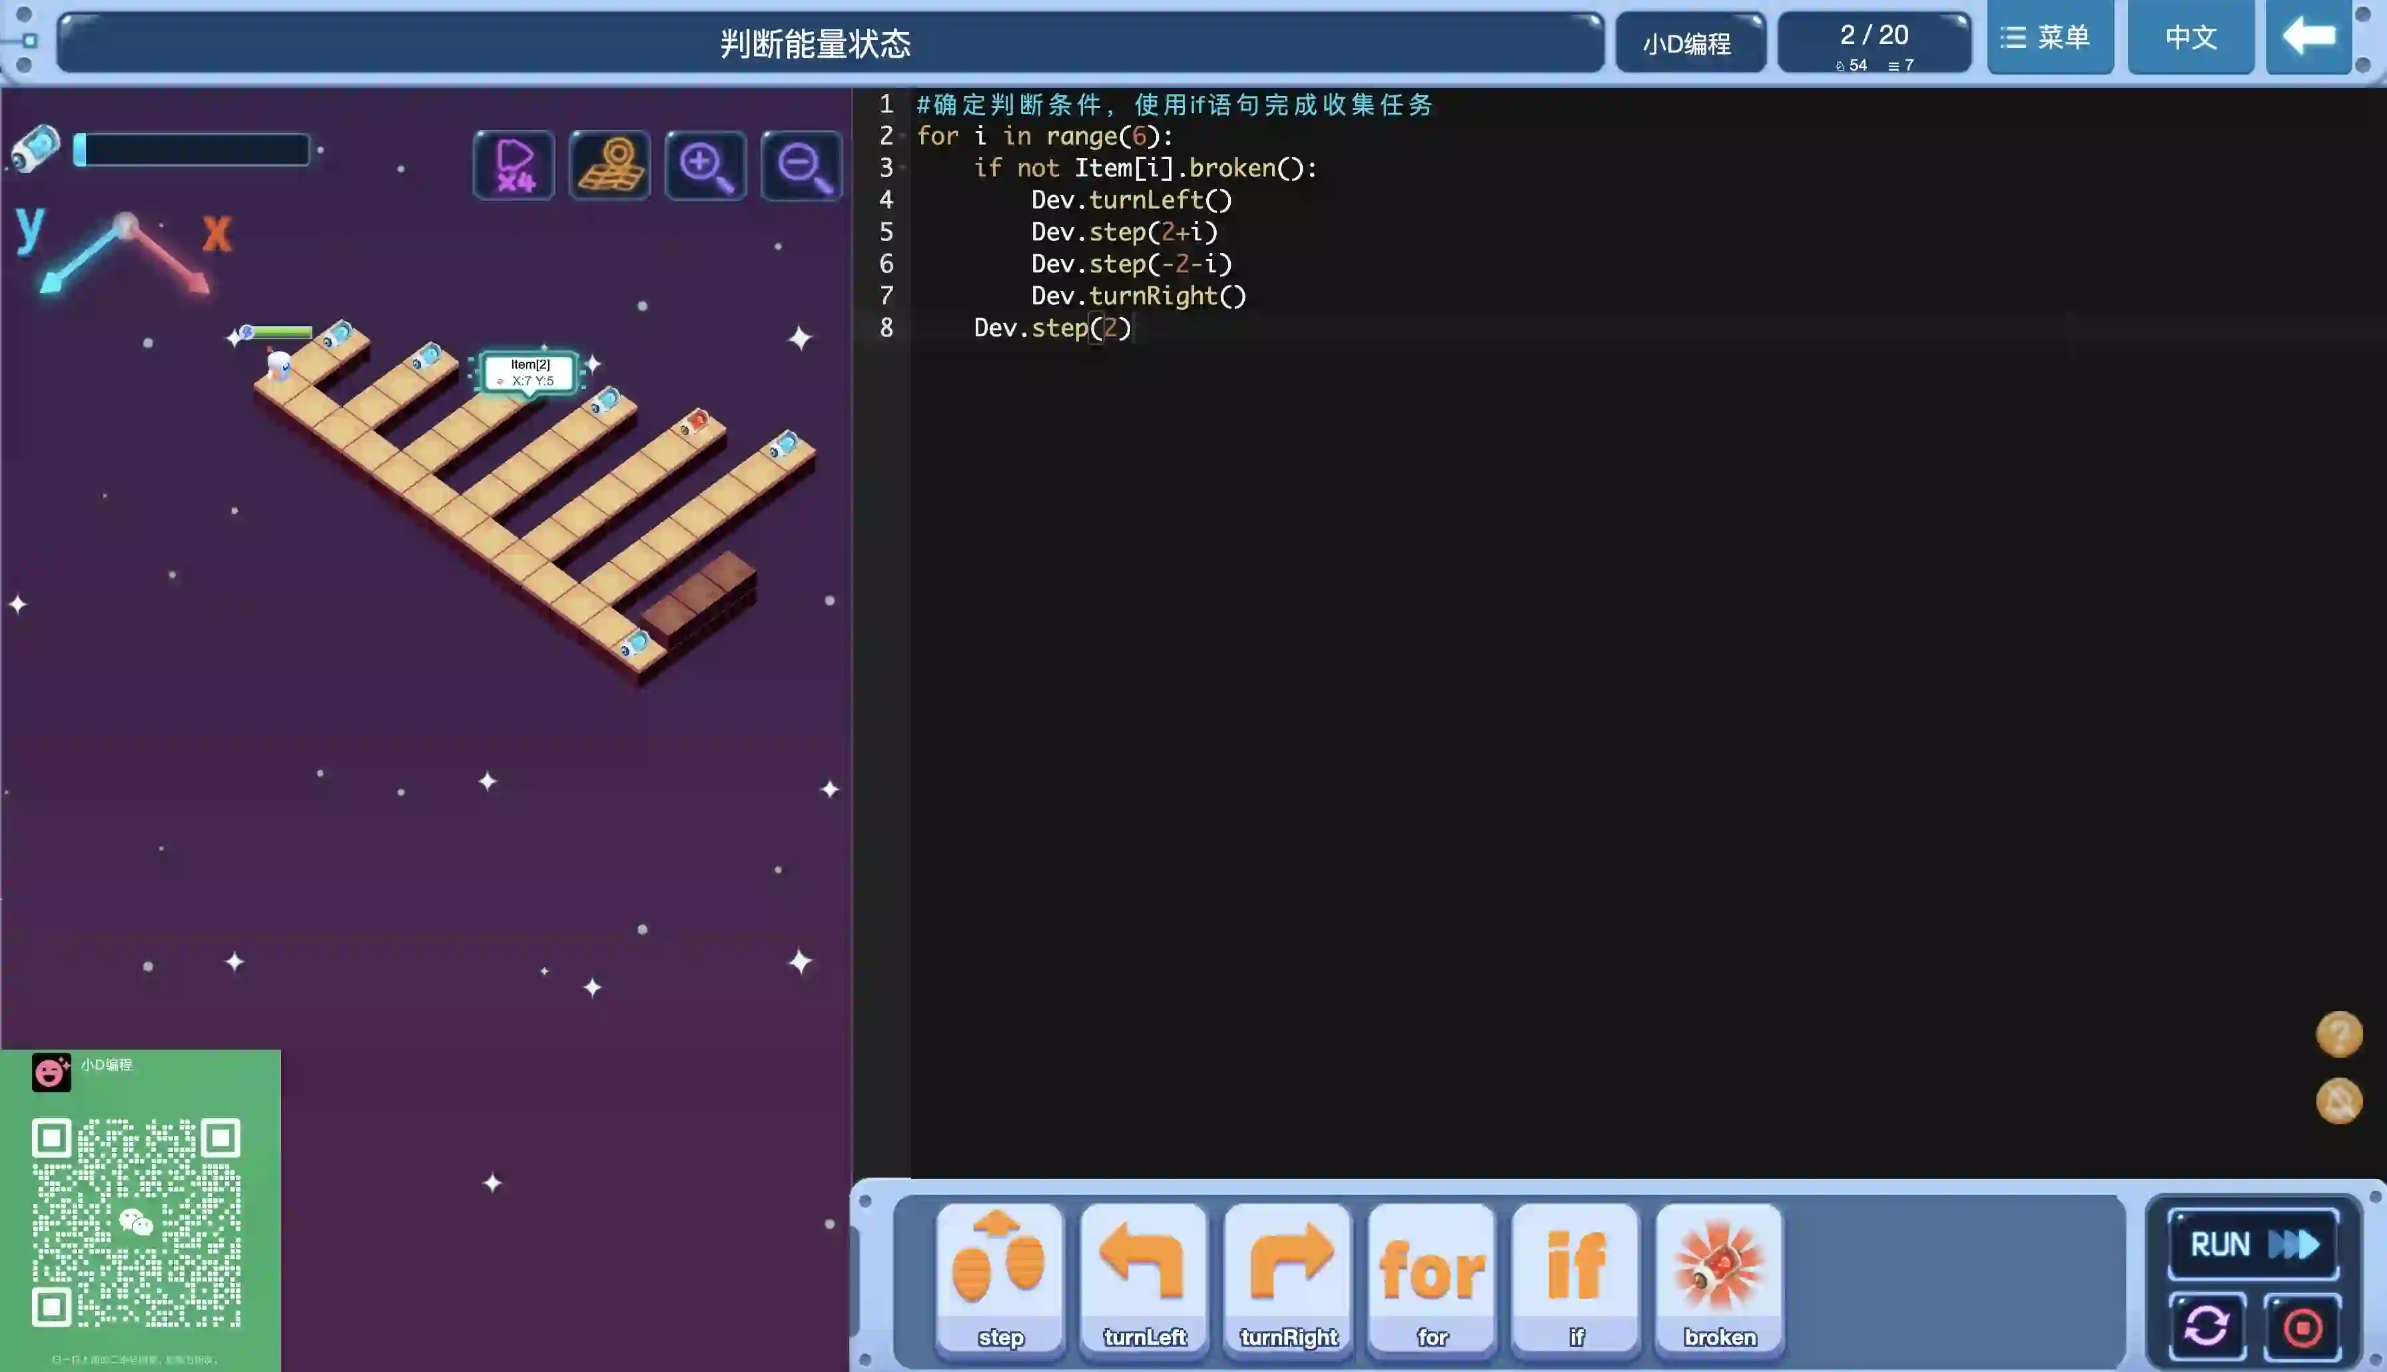Insert the for loop block

click(1432, 1276)
